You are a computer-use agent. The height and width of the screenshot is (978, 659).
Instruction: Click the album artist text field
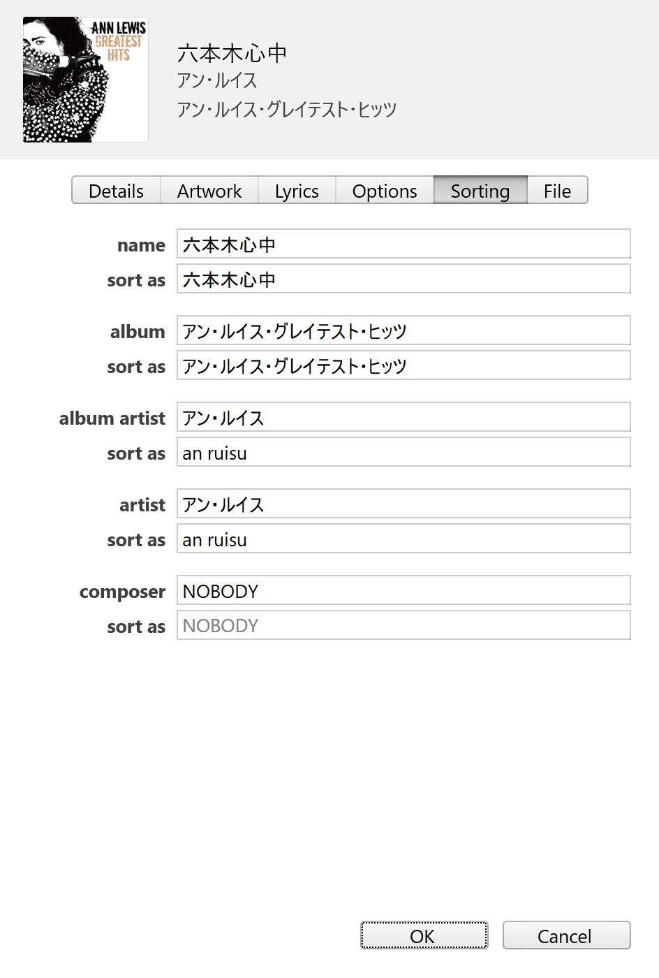tap(403, 418)
